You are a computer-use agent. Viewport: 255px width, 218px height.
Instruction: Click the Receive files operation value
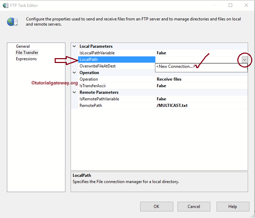click(169, 79)
